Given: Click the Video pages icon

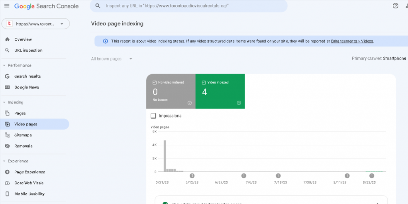Looking at the screenshot, I should pyautogui.click(x=7, y=124).
